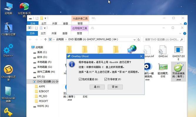Select DVD 驱动器 (J:) in navigation tree
196x117 pixels.
point(43,82)
